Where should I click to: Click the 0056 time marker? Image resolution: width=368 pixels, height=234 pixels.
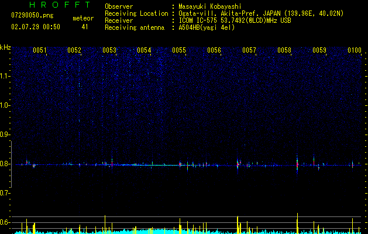[214, 50]
